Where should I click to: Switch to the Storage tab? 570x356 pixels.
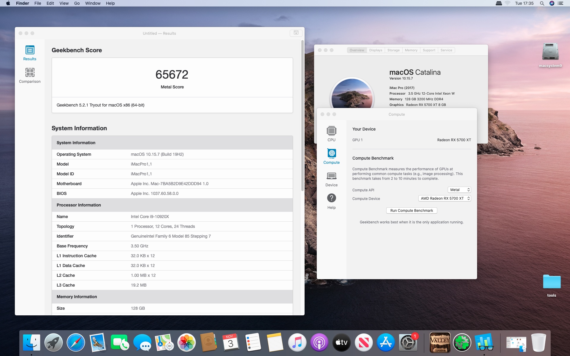(393, 50)
